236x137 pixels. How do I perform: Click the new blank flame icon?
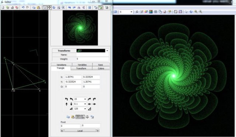(x=3, y=7)
